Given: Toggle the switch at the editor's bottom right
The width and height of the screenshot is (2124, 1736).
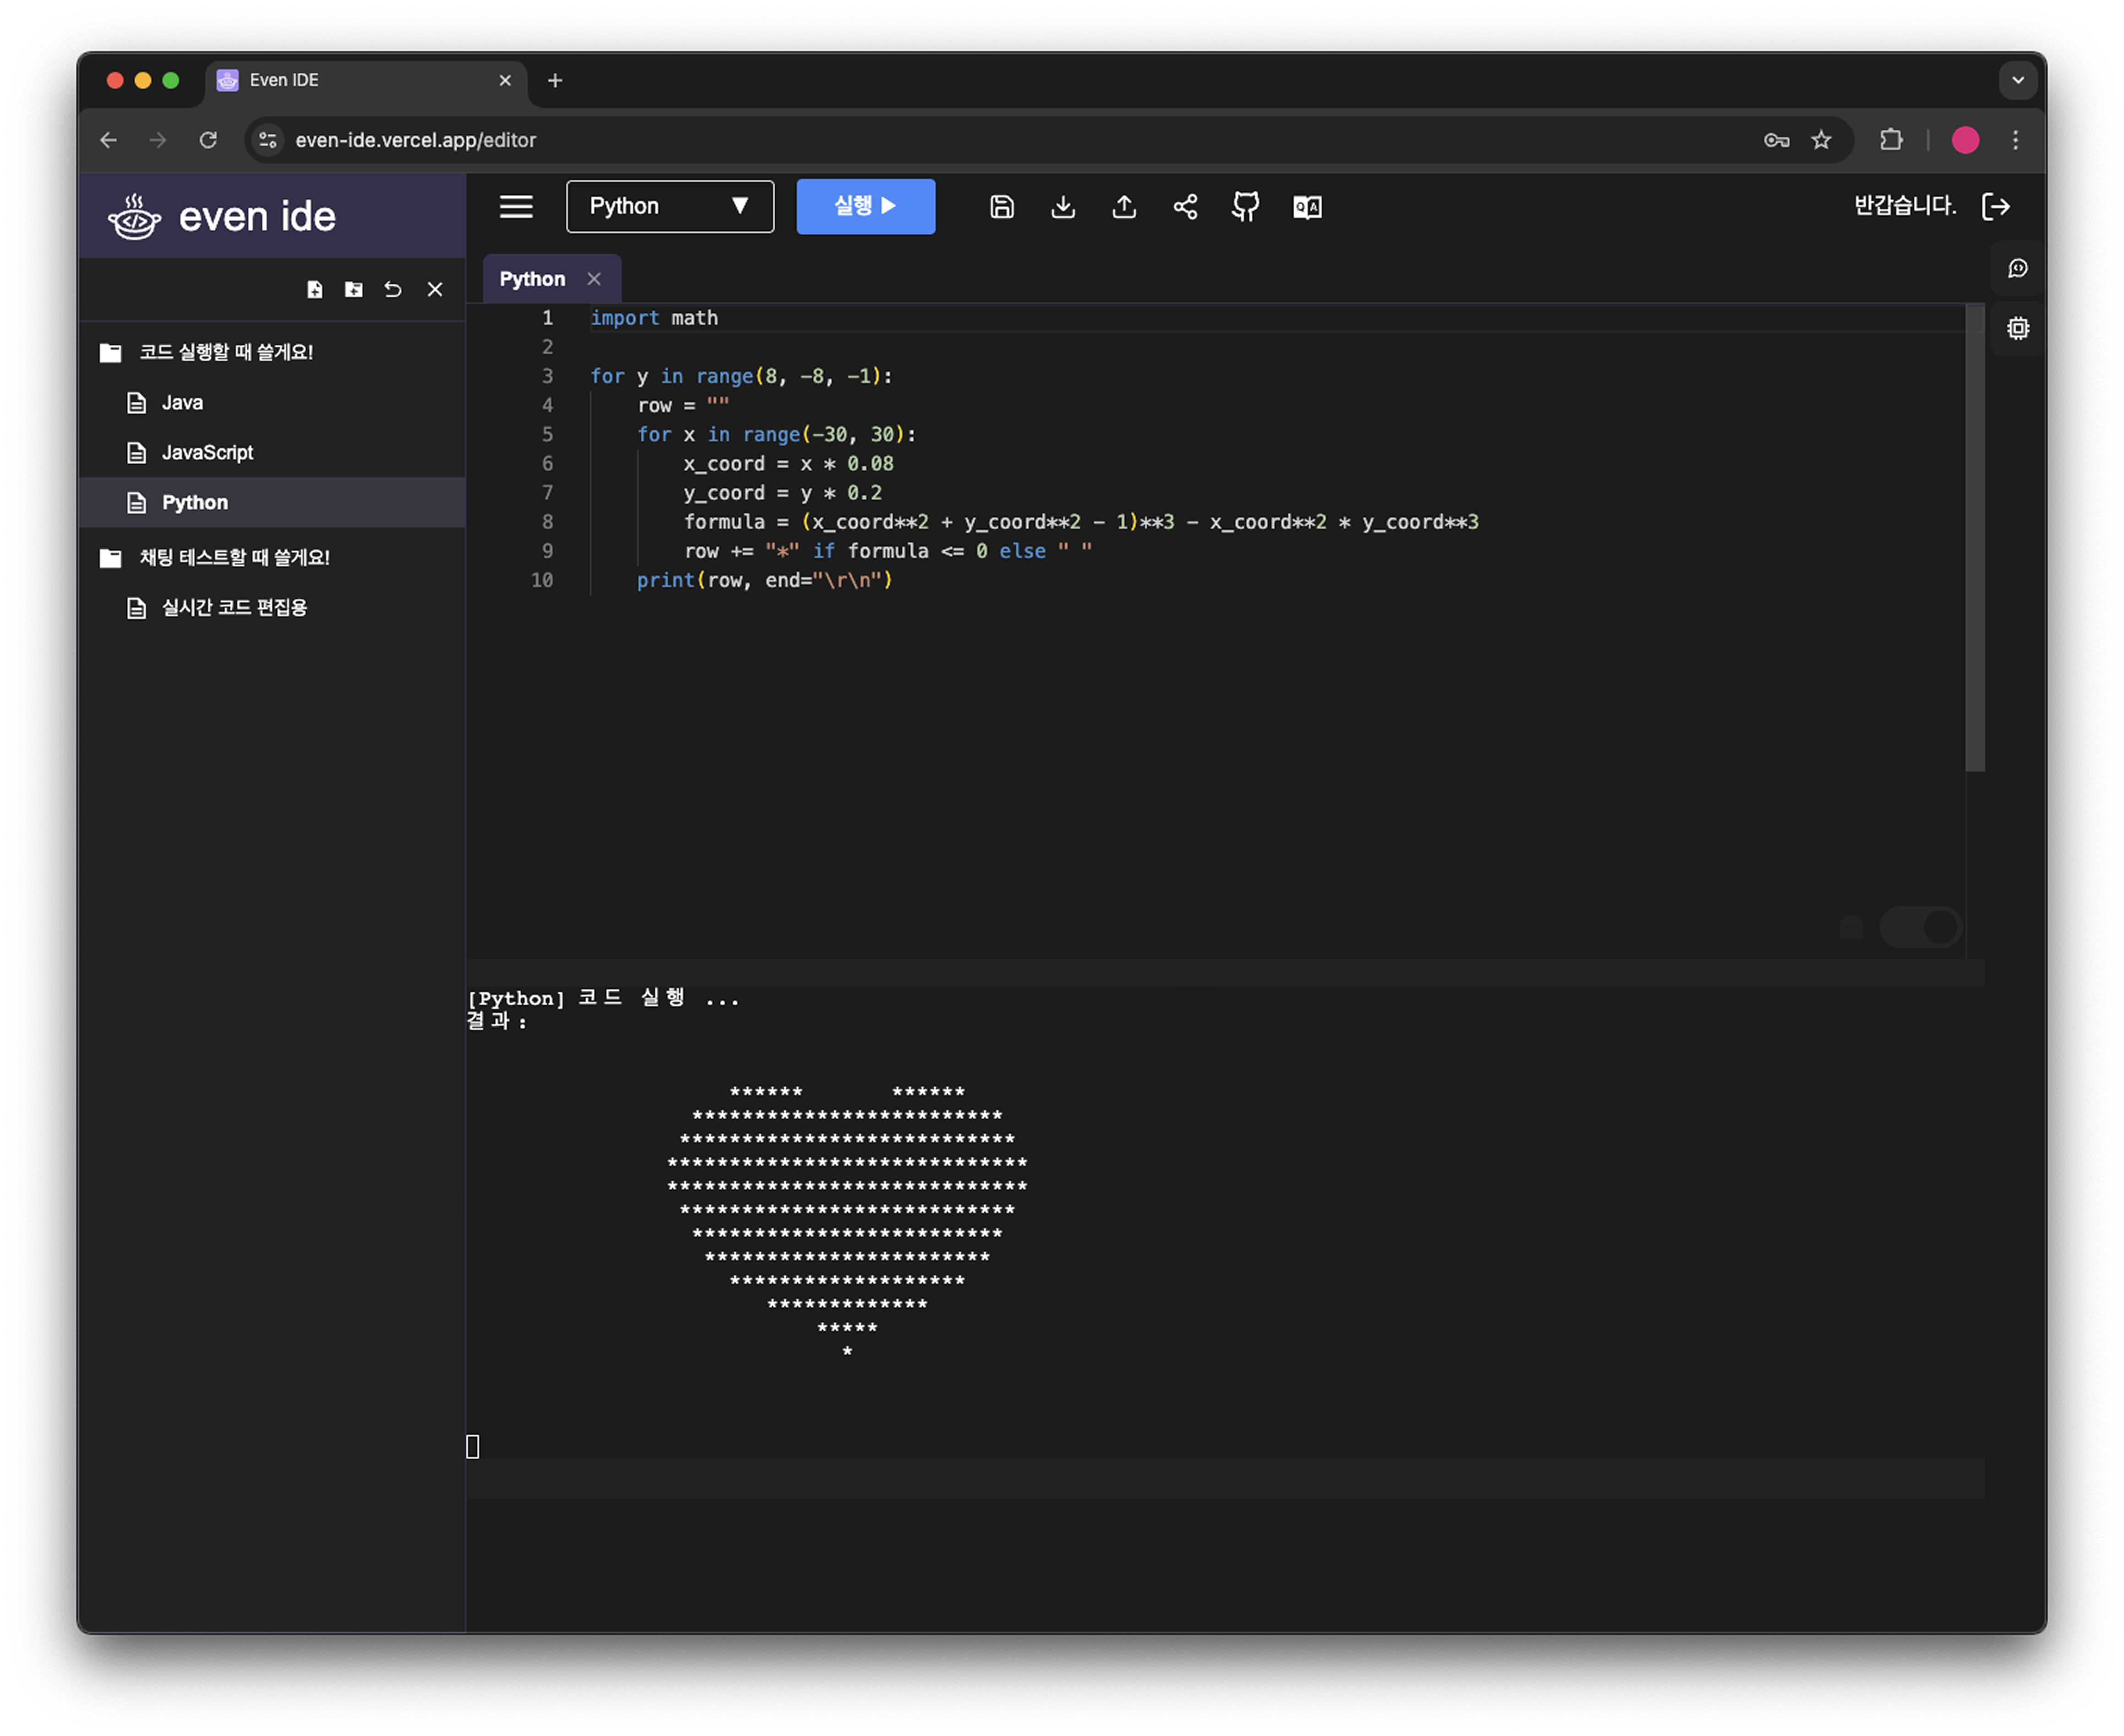Looking at the screenshot, I should coord(1921,927).
